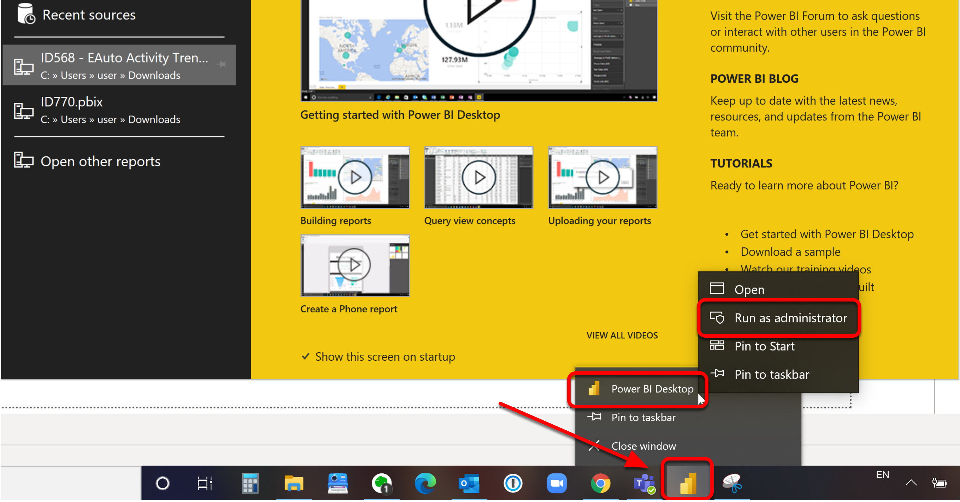The height and width of the screenshot is (502, 960).
Task: Open Cortana circle icon on taskbar
Action: 163,483
